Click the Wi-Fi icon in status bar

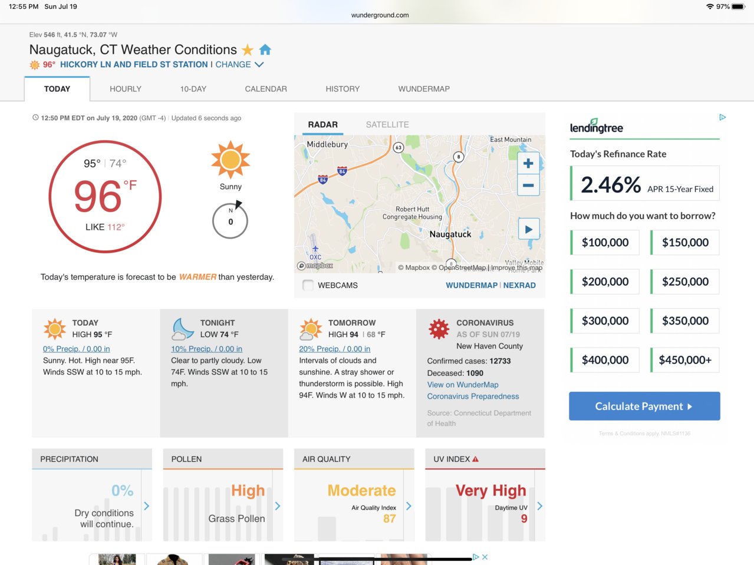pos(710,6)
